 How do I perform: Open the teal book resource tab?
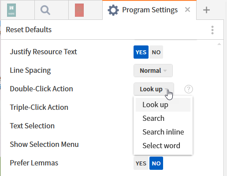tap(11, 10)
